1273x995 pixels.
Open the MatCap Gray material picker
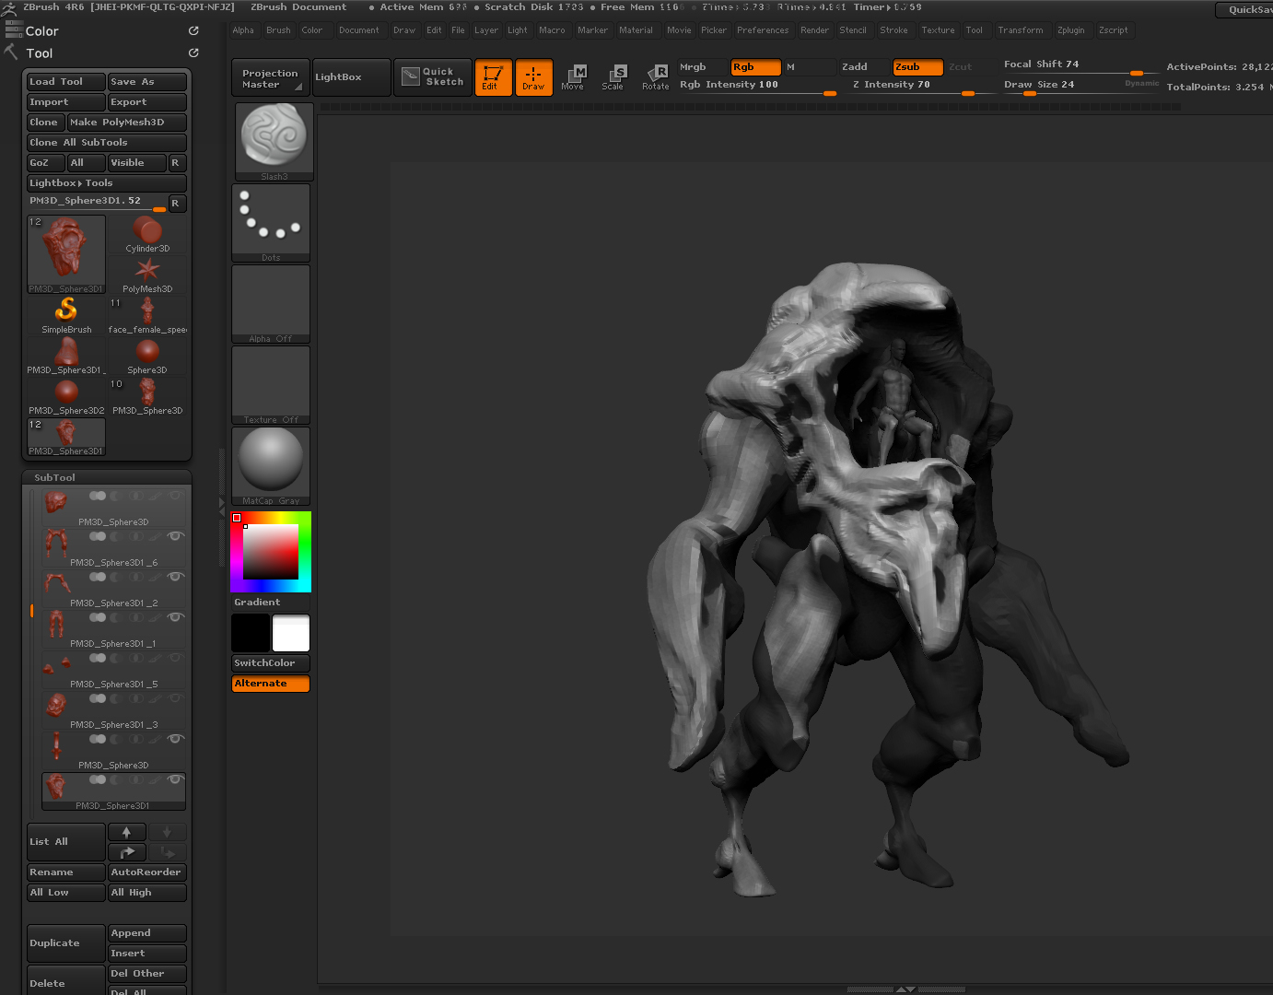click(x=271, y=464)
